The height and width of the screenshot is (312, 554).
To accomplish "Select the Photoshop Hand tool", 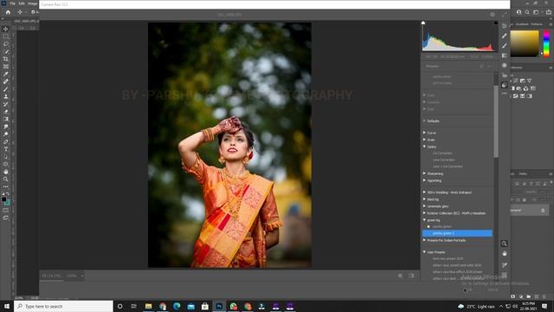I will point(6,172).
